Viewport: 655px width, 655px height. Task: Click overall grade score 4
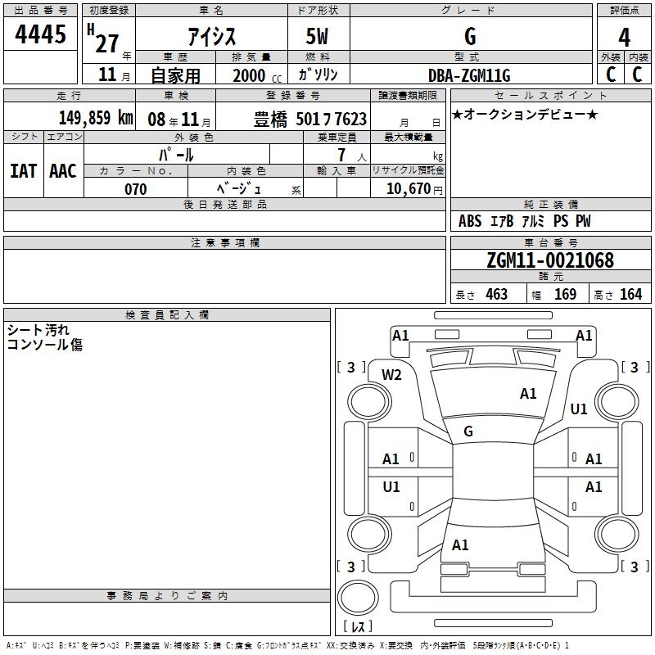624,37
